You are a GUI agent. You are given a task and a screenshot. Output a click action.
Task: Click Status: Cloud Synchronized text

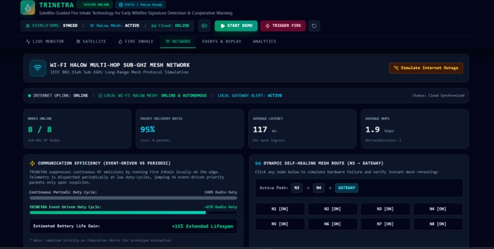click(438, 95)
